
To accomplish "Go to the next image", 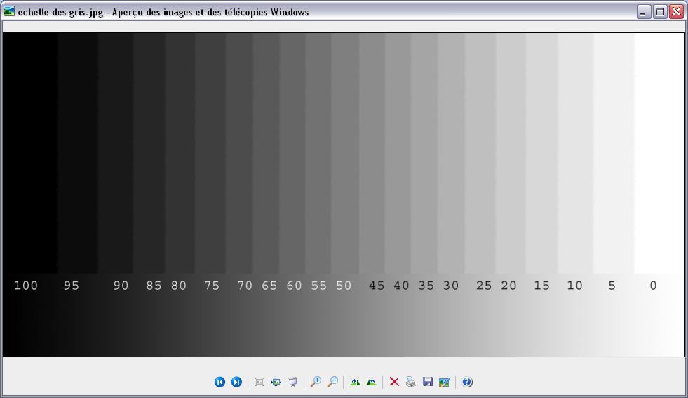I will click(x=236, y=382).
